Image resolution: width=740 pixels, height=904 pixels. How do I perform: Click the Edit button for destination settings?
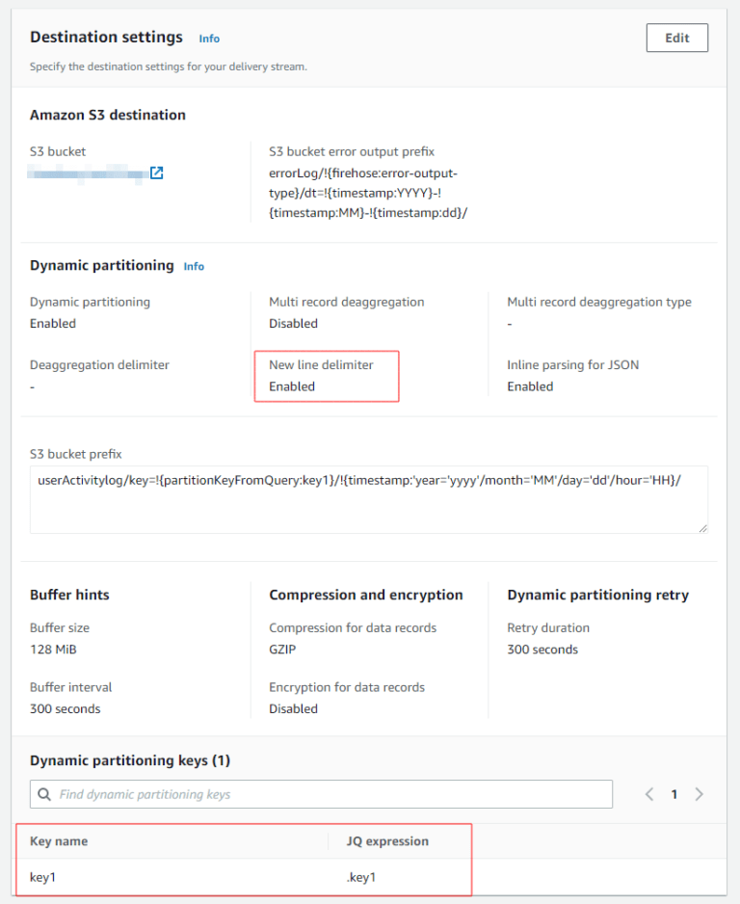pyautogui.click(x=676, y=38)
